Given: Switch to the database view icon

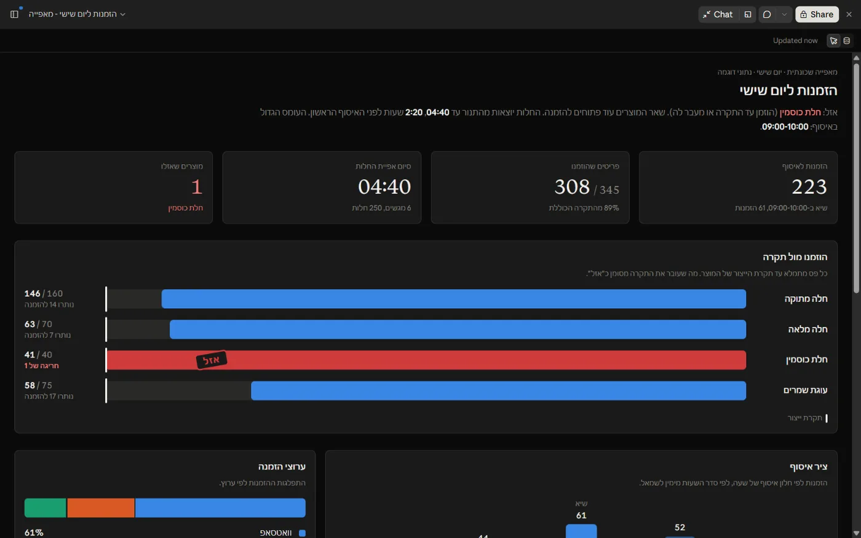Looking at the screenshot, I should click(847, 41).
